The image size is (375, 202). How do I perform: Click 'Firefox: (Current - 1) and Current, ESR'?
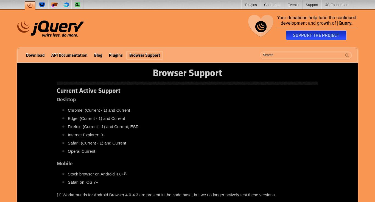tap(103, 127)
